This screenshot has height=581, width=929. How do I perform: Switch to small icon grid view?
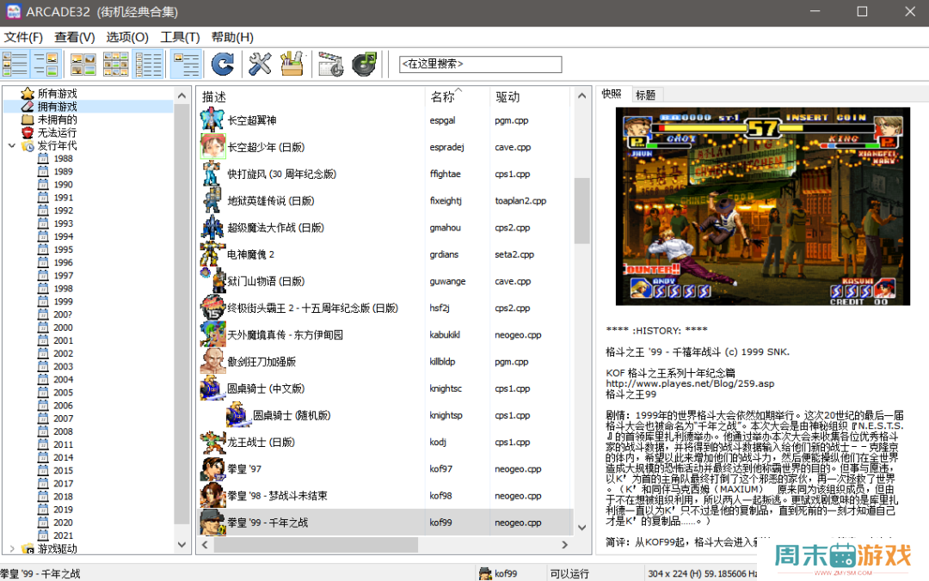[116, 64]
